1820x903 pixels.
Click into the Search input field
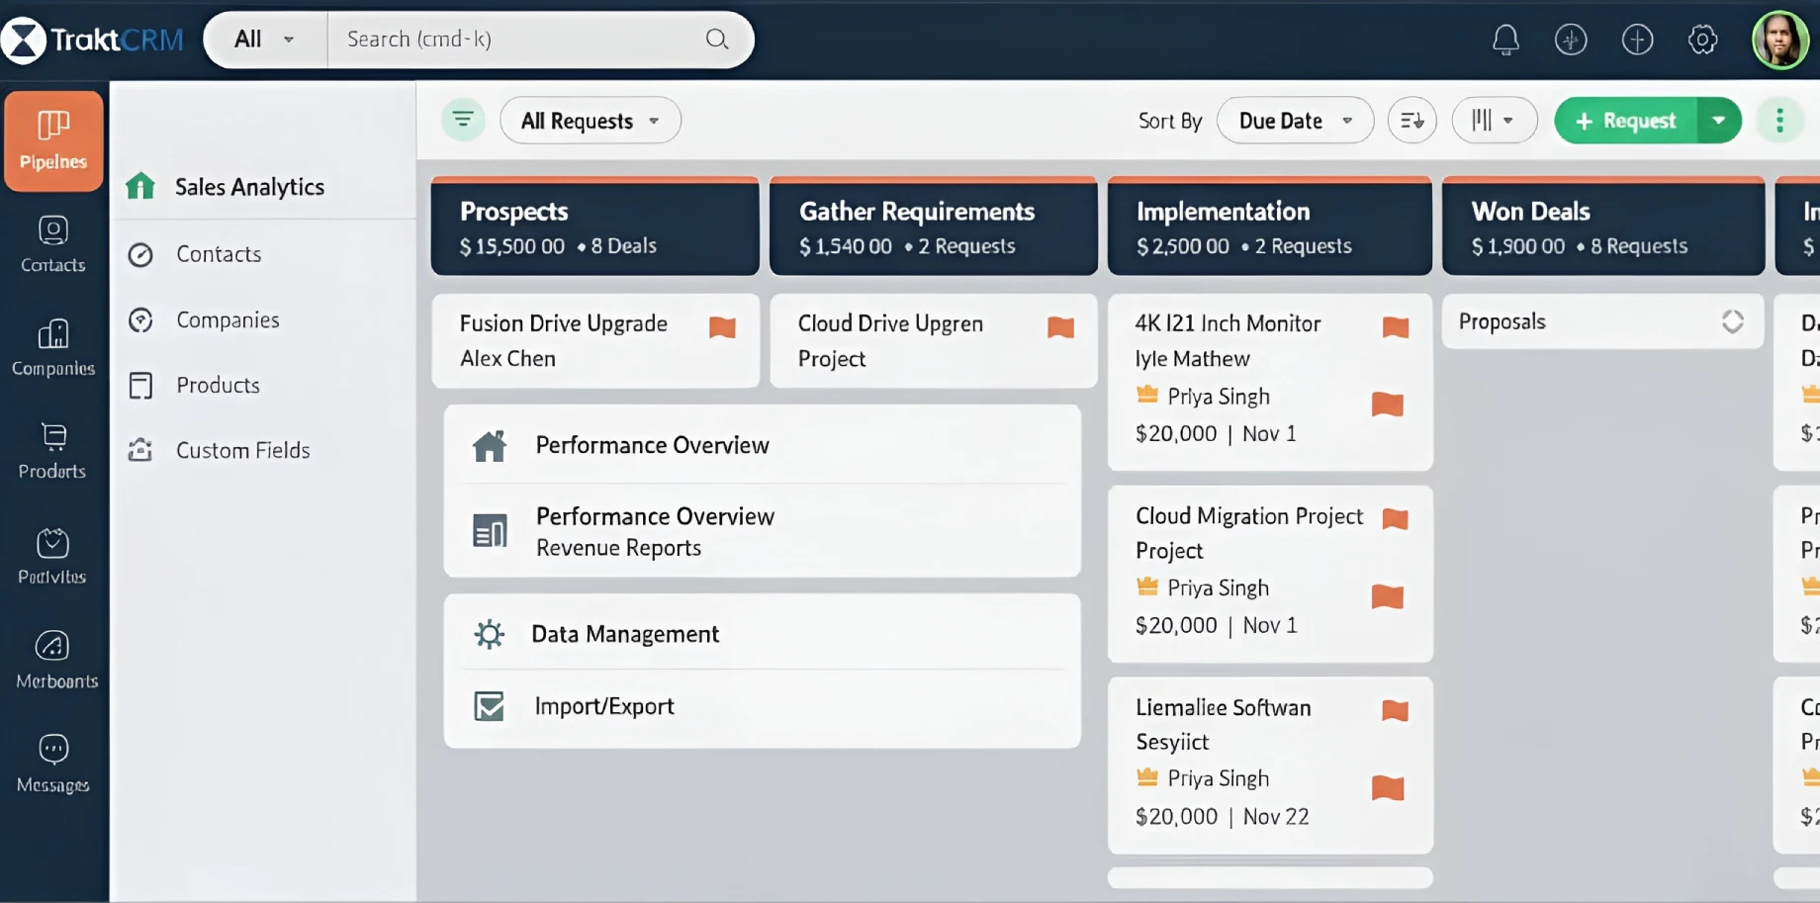pos(514,40)
